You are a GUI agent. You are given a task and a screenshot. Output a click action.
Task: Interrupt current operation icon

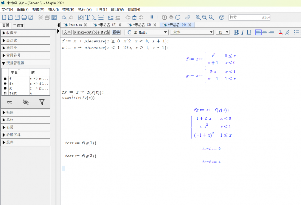point(165,17)
